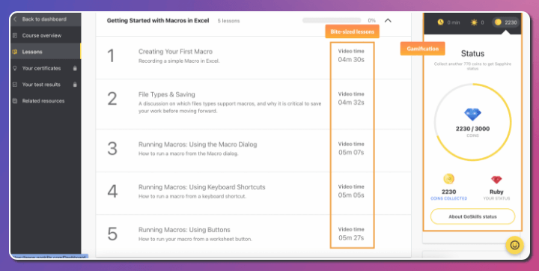Viewport: 539px width, 271px height.
Task: Click the 05m 05s video time
Action: pyautogui.click(x=351, y=195)
